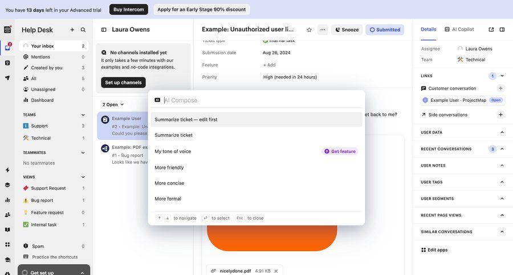Open the Reports bar chart icon
Viewport: 513px width, 275px height.
pyautogui.click(x=7, y=199)
